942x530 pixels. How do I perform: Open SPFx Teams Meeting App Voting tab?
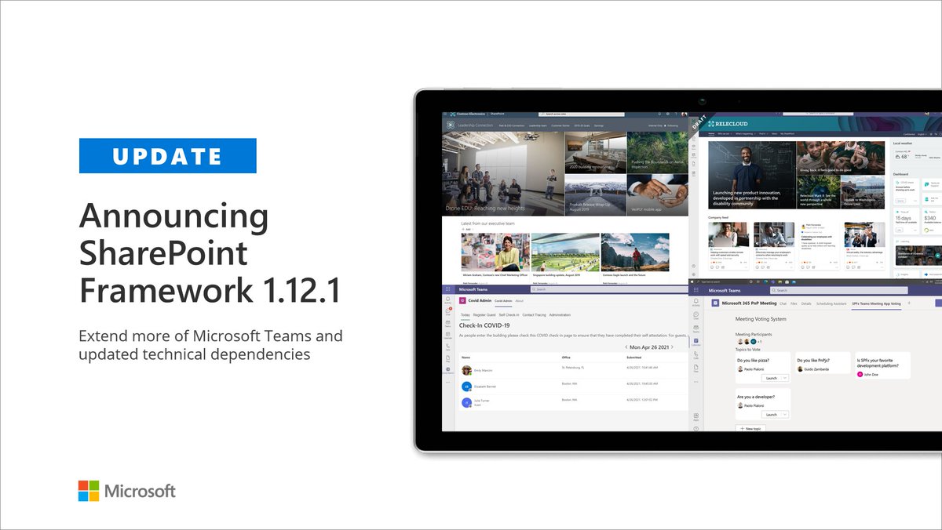pos(876,303)
